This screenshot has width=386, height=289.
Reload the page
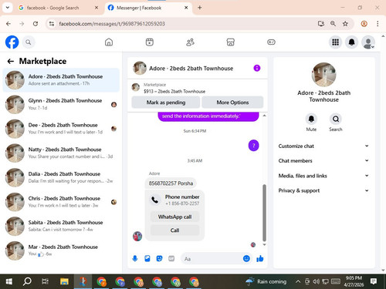tap(36, 24)
